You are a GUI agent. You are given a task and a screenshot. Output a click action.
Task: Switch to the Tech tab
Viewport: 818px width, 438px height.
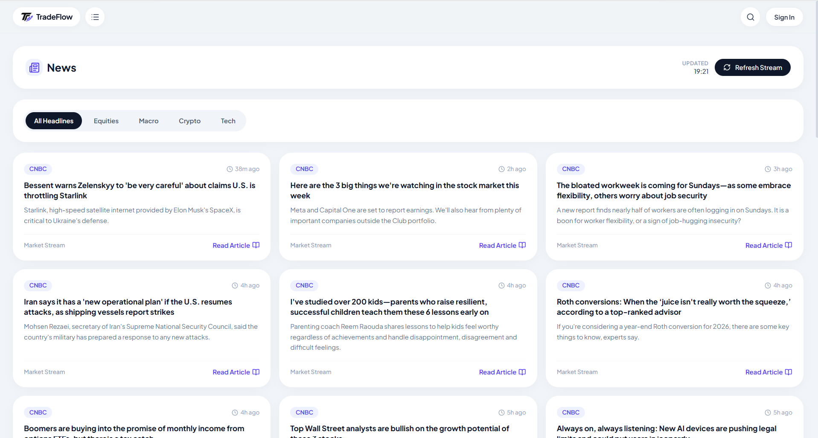[x=228, y=121]
